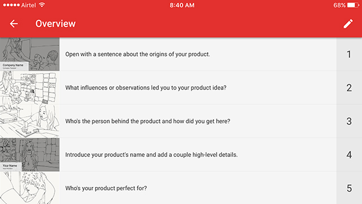Select the fifth storyboard sketch thumbnail
Viewport: 362px width, 204px height.
point(29,188)
